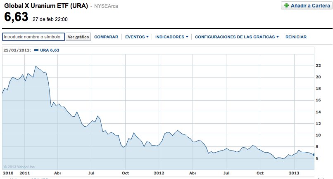The image size is (333, 179).
Task: Focus the Introducir nombre o símbolo field
Action: click(33, 37)
